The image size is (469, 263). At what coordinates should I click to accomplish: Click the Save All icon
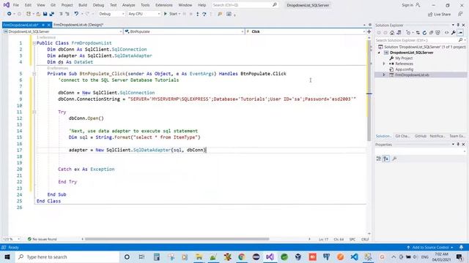[x=52, y=14]
